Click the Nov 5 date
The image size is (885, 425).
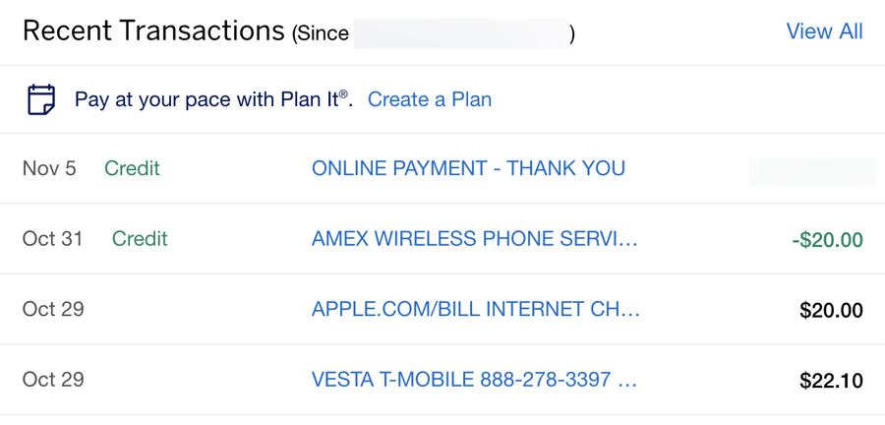tap(49, 168)
